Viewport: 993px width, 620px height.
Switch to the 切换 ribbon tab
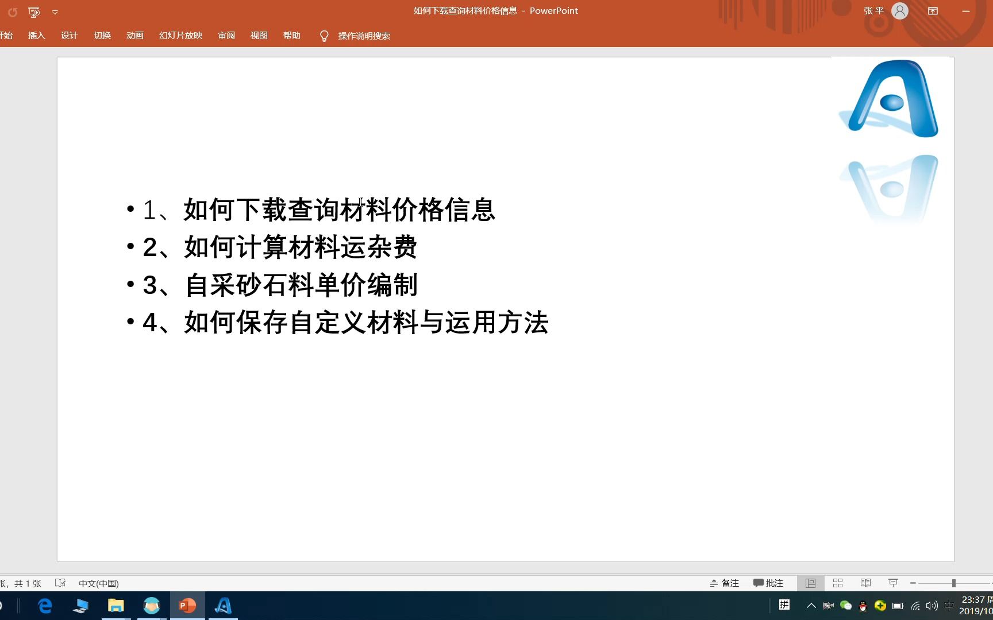(102, 36)
